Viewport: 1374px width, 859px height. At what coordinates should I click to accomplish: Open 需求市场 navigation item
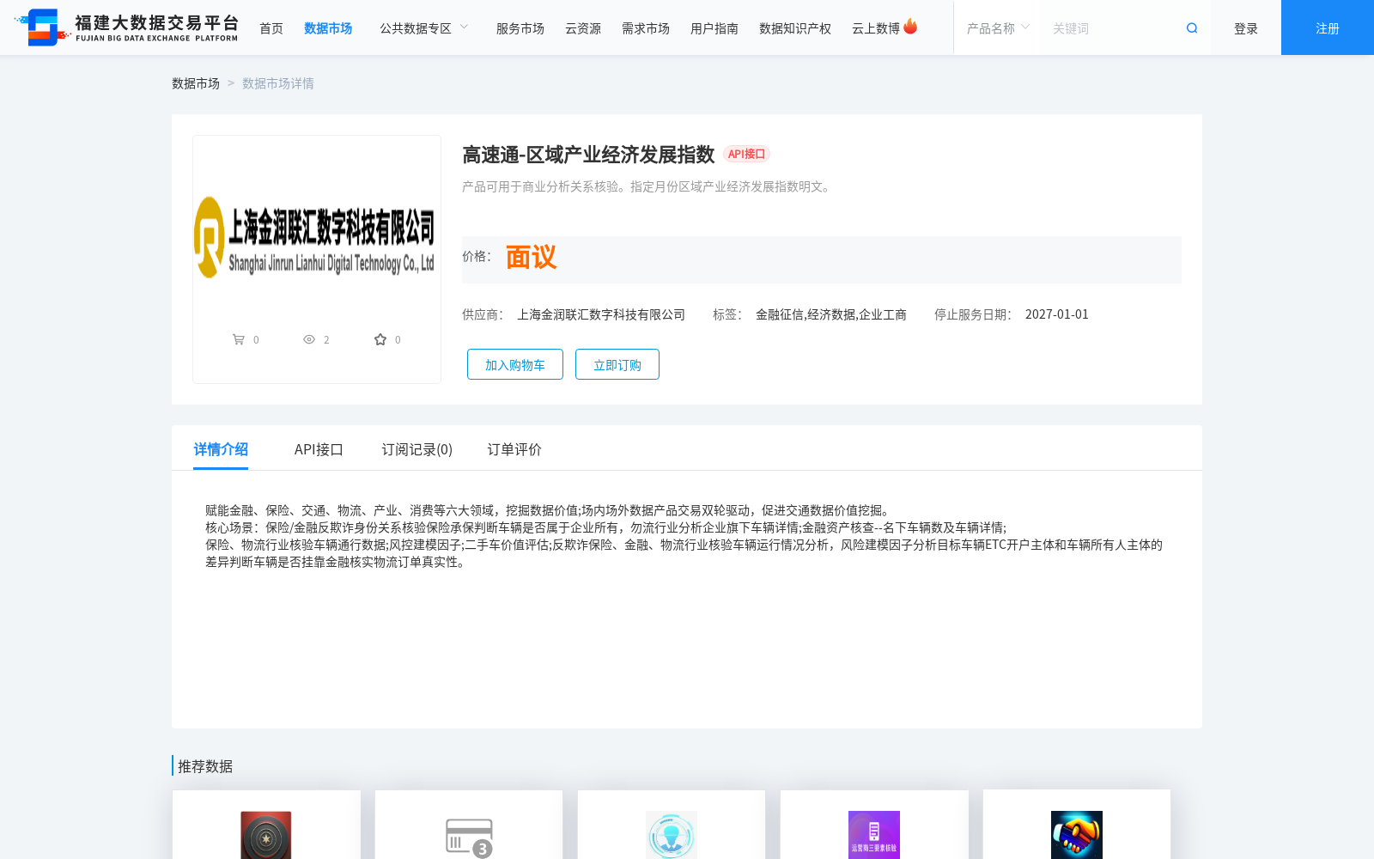click(x=646, y=28)
